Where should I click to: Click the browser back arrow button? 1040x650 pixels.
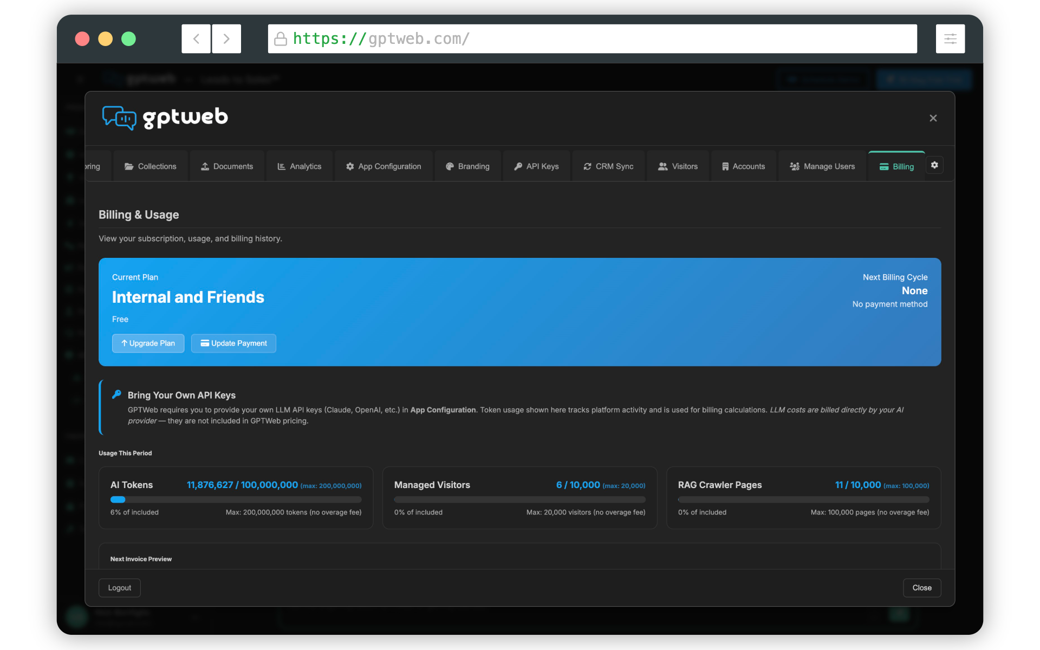coord(196,38)
